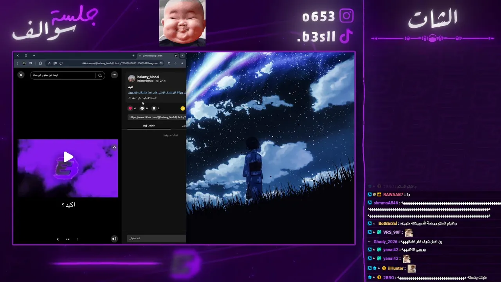
Task: Open the #fyp hashtag link
Action: click(x=180, y=92)
